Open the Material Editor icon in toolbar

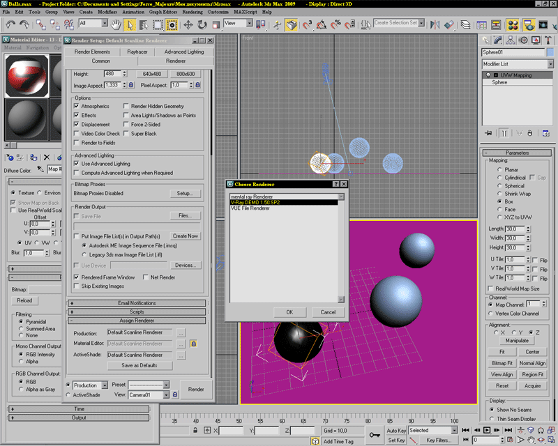[513, 25]
